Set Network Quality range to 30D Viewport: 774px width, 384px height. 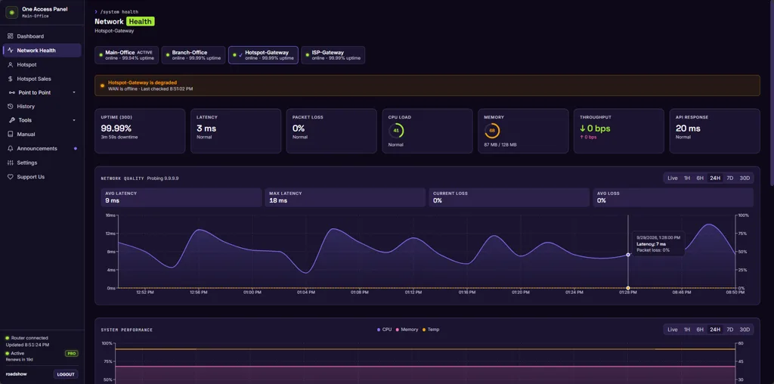[x=745, y=178]
